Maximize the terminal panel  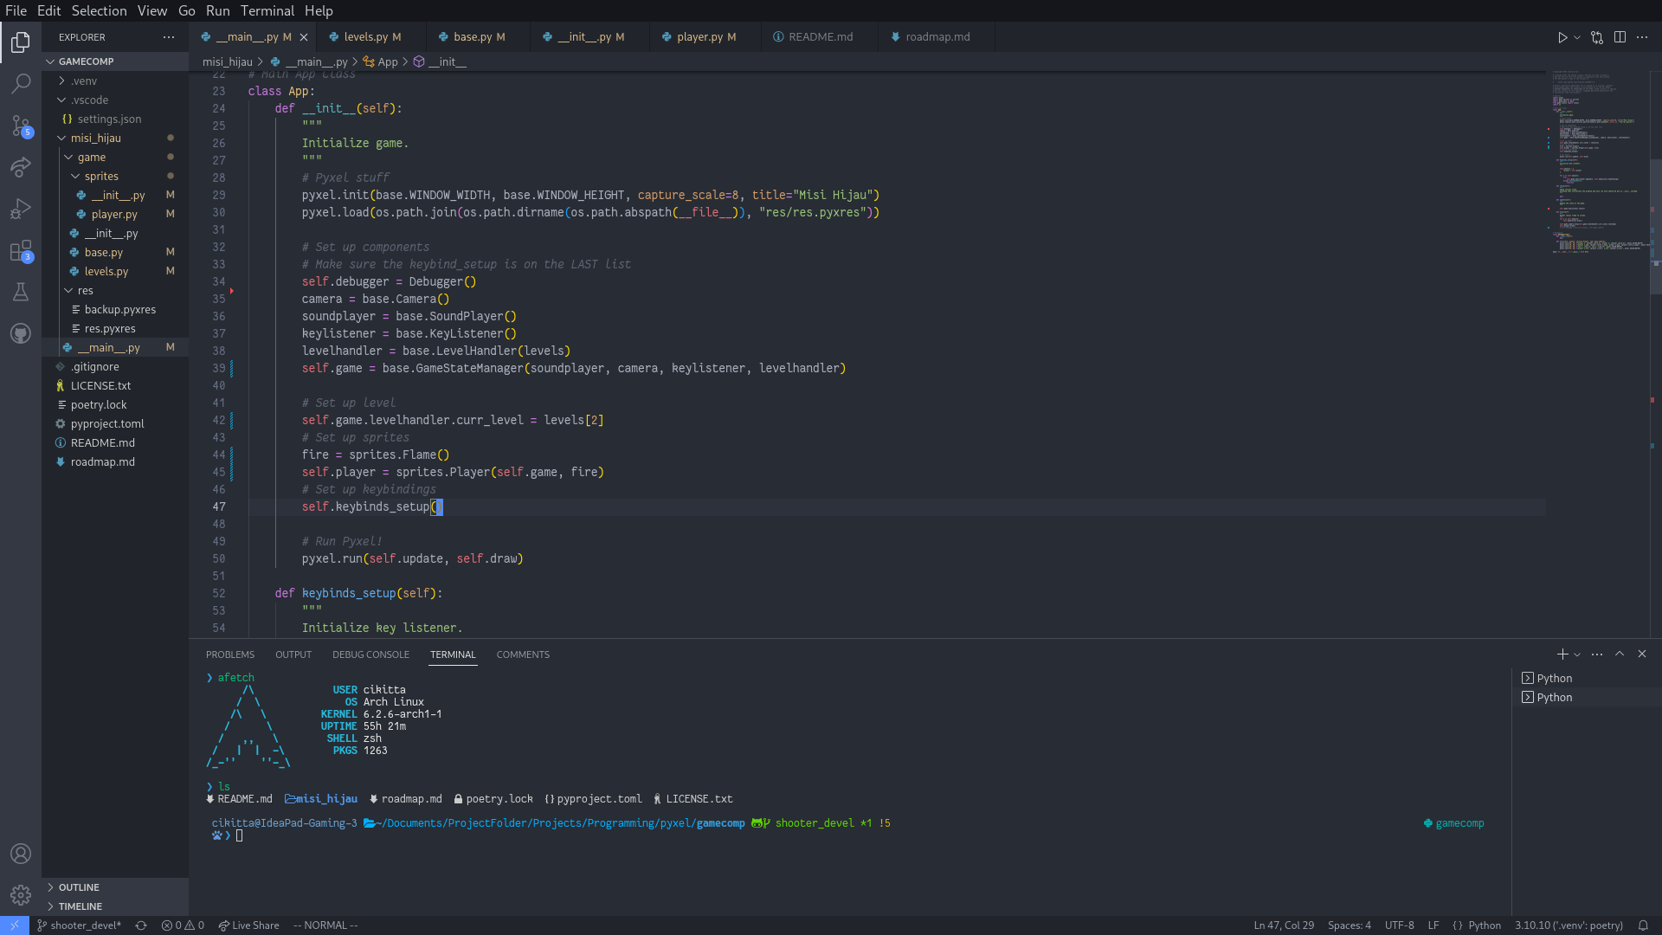1619,654
